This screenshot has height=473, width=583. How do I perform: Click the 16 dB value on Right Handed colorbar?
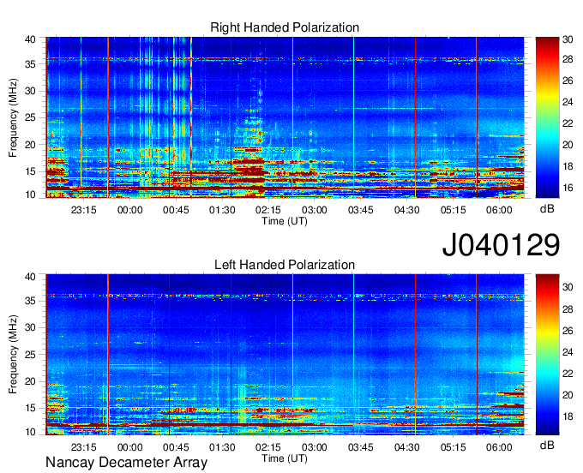click(568, 188)
